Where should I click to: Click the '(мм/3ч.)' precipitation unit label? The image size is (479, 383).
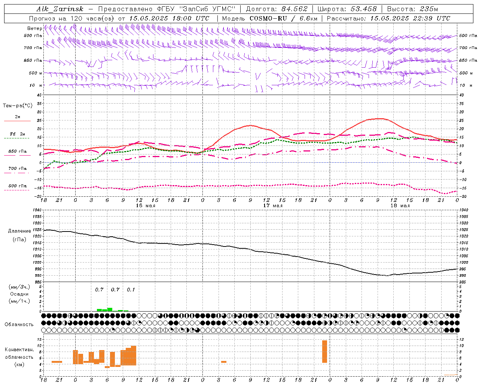tap(19, 287)
